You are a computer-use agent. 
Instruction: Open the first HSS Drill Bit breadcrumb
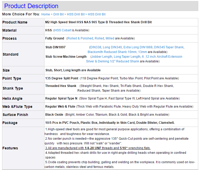(x=76, y=14)
